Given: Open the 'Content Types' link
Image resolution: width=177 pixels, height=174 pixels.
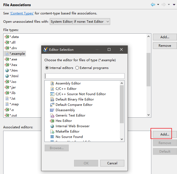Looking at the screenshot, I should tap(22, 13).
